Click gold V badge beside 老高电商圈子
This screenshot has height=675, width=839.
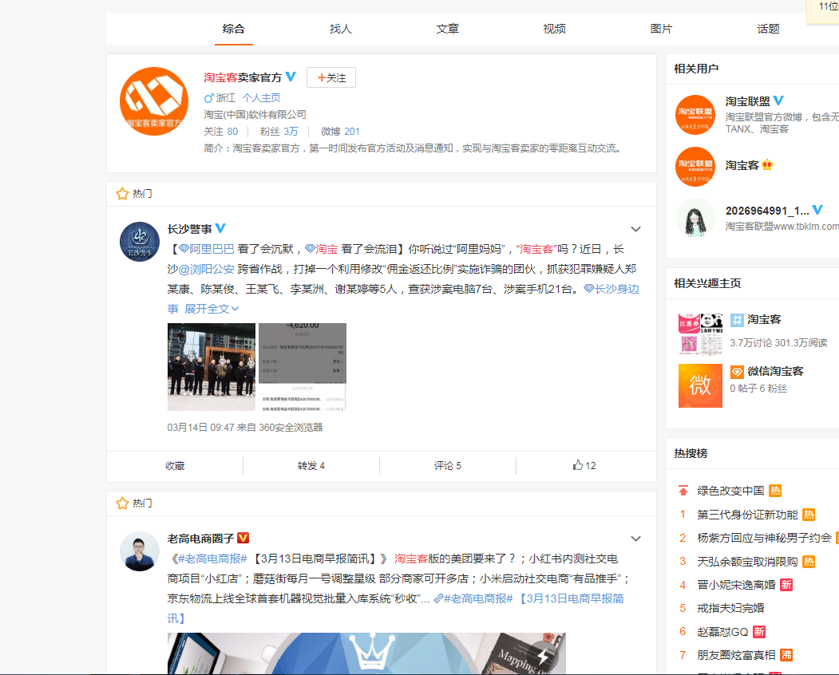(x=243, y=538)
